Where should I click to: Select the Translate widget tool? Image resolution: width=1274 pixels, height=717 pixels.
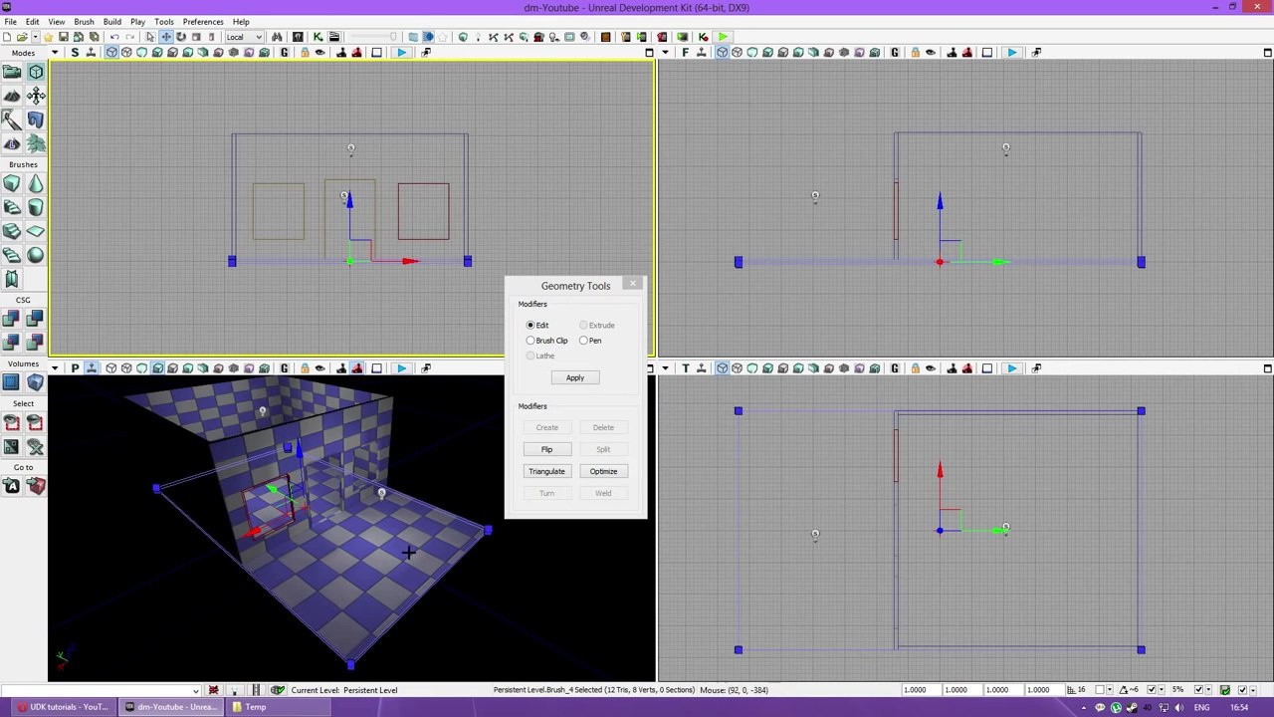click(x=166, y=37)
